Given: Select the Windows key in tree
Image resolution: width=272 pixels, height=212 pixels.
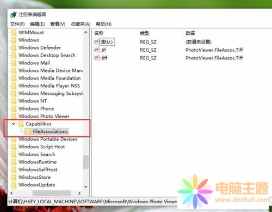Looking at the screenshot, I should click(x=29, y=40).
